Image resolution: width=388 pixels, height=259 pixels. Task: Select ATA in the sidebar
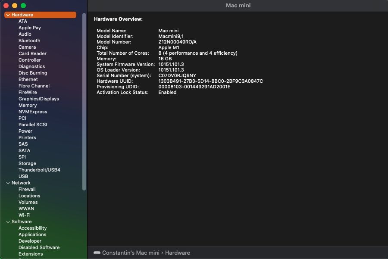click(x=23, y=21)
